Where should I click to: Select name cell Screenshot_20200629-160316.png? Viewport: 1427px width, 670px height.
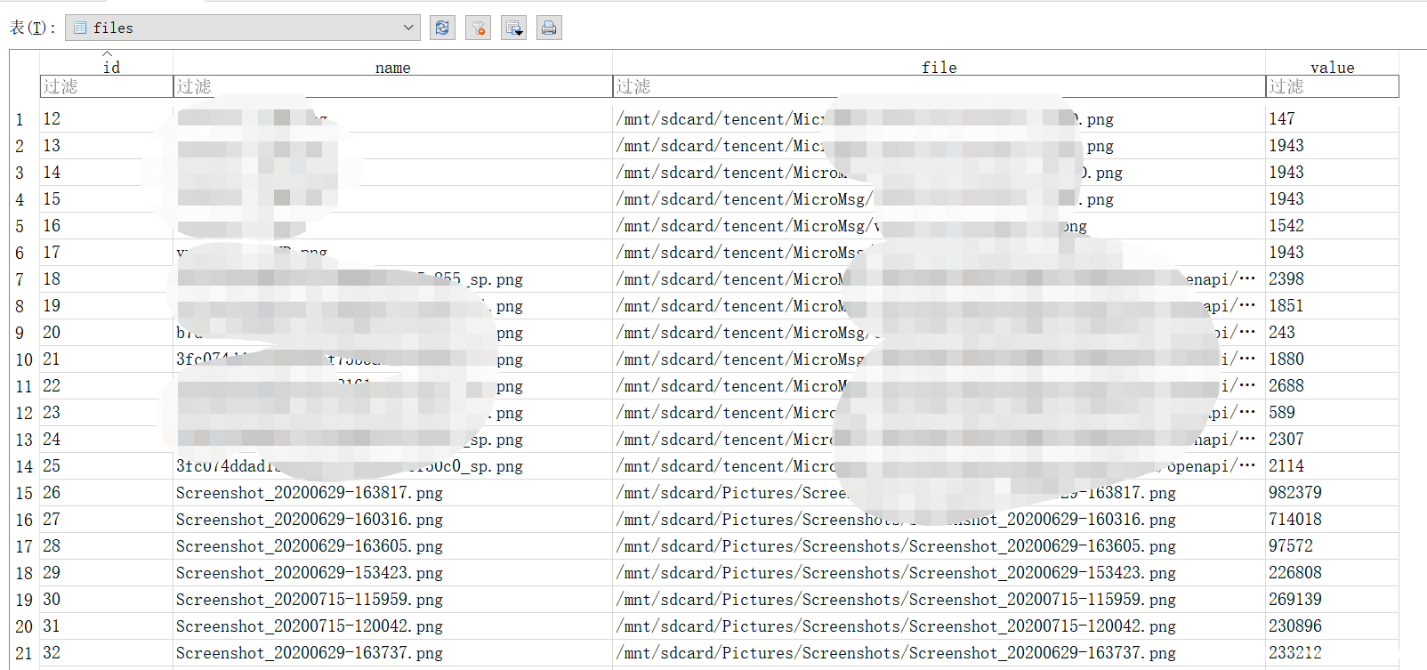point(393,520)
